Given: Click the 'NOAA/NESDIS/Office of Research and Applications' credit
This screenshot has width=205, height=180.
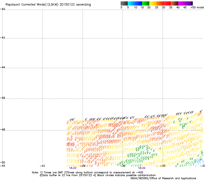Looking at the screenshot, I should [x=163, y=178].
